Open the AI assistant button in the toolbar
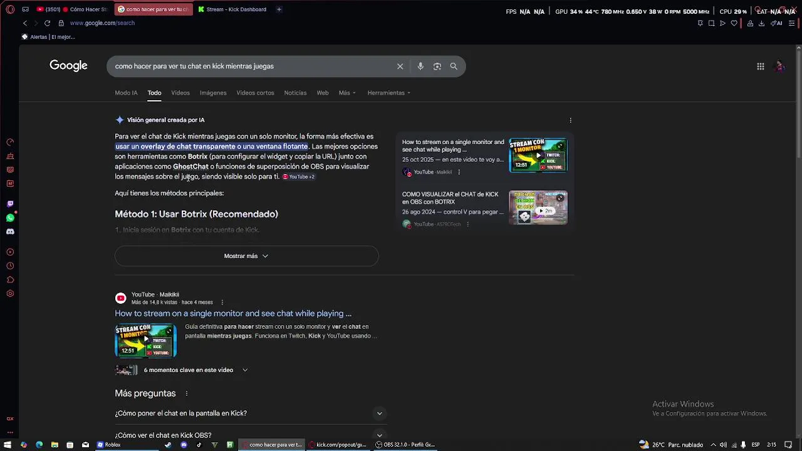 (x=776, y=23)
